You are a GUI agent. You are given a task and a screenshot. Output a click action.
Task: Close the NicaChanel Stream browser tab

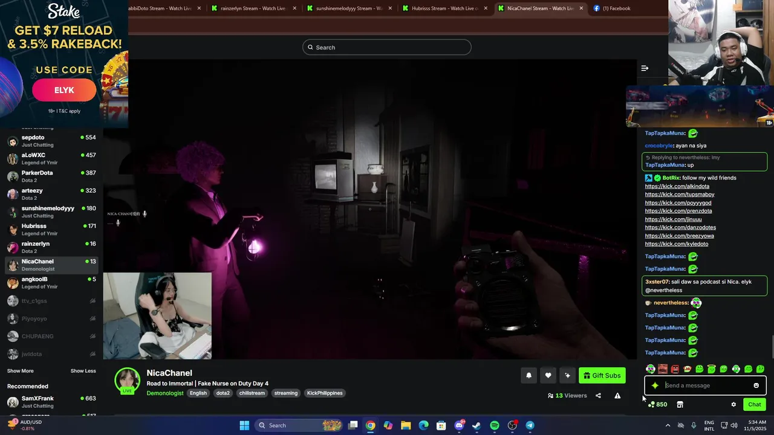[x=581, y=8]
